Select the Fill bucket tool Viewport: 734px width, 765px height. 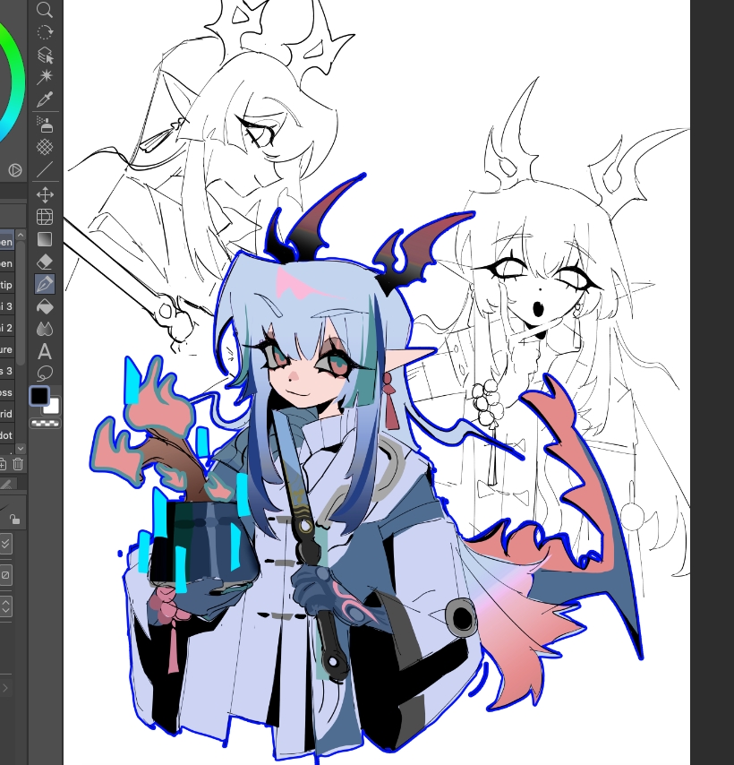pos(44,306)
